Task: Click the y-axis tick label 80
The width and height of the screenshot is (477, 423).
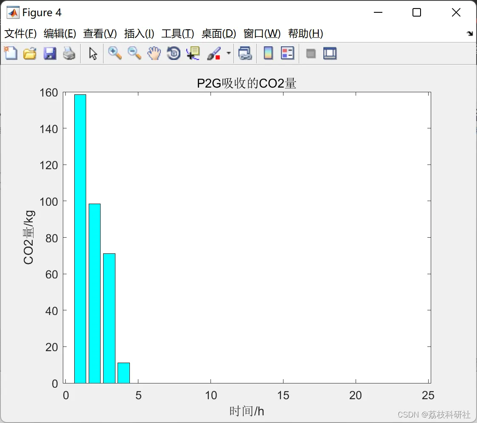Action: coord(52,238)
